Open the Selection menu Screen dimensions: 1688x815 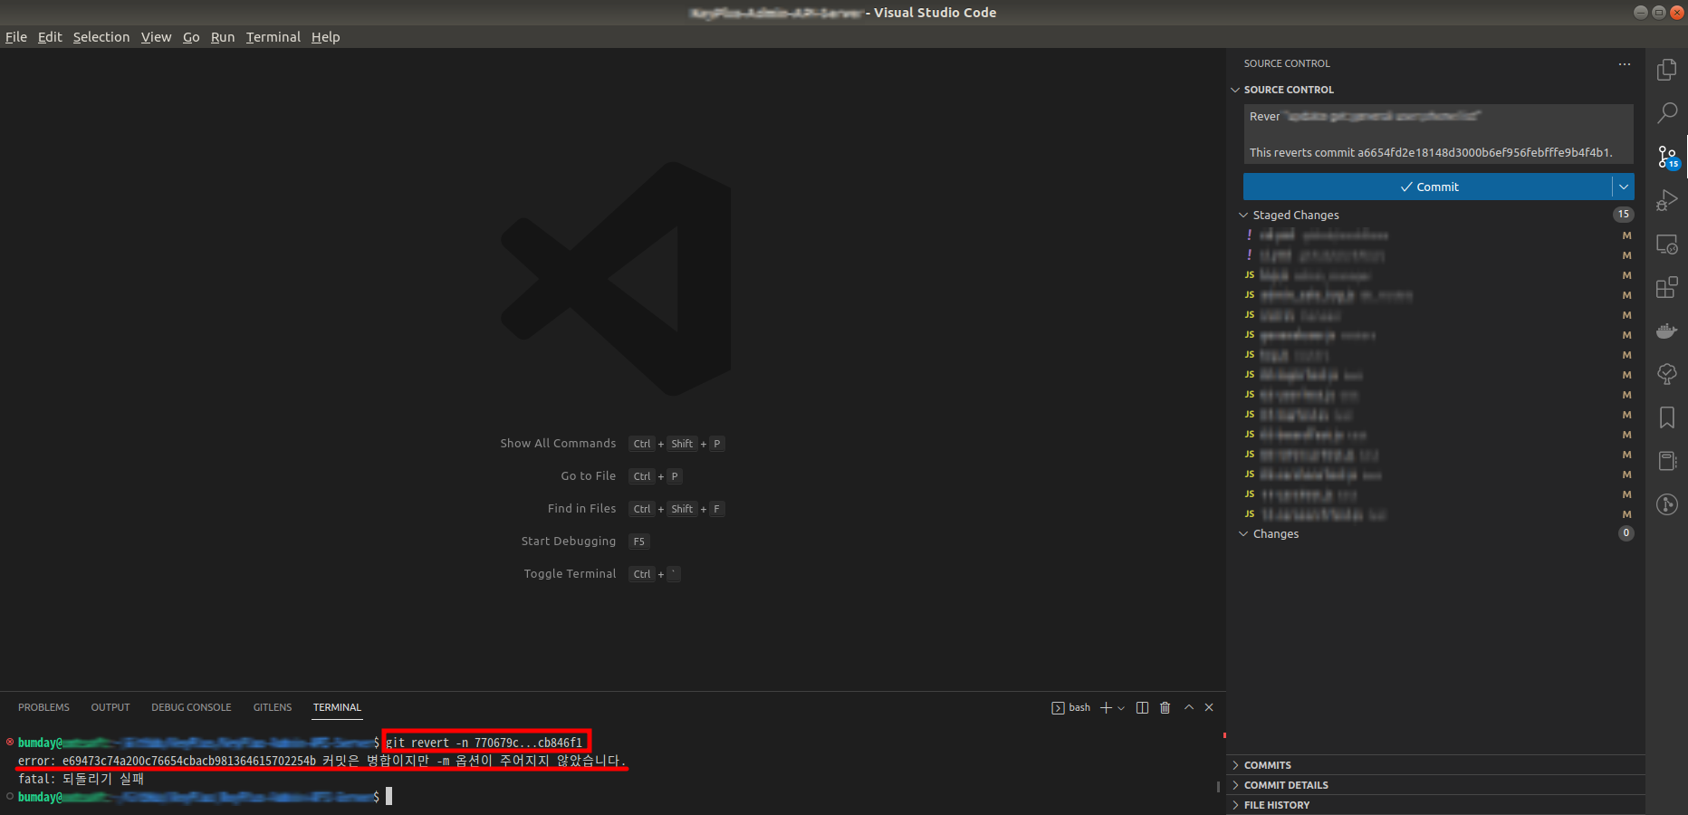click(101, 37)
